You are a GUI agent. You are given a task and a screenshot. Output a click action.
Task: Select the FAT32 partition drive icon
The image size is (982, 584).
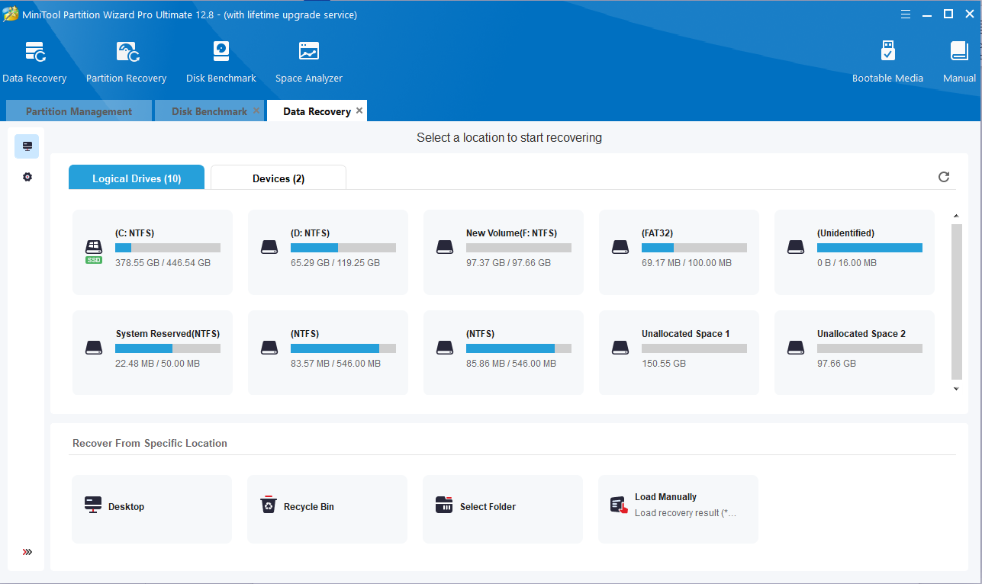coord(620,247)
